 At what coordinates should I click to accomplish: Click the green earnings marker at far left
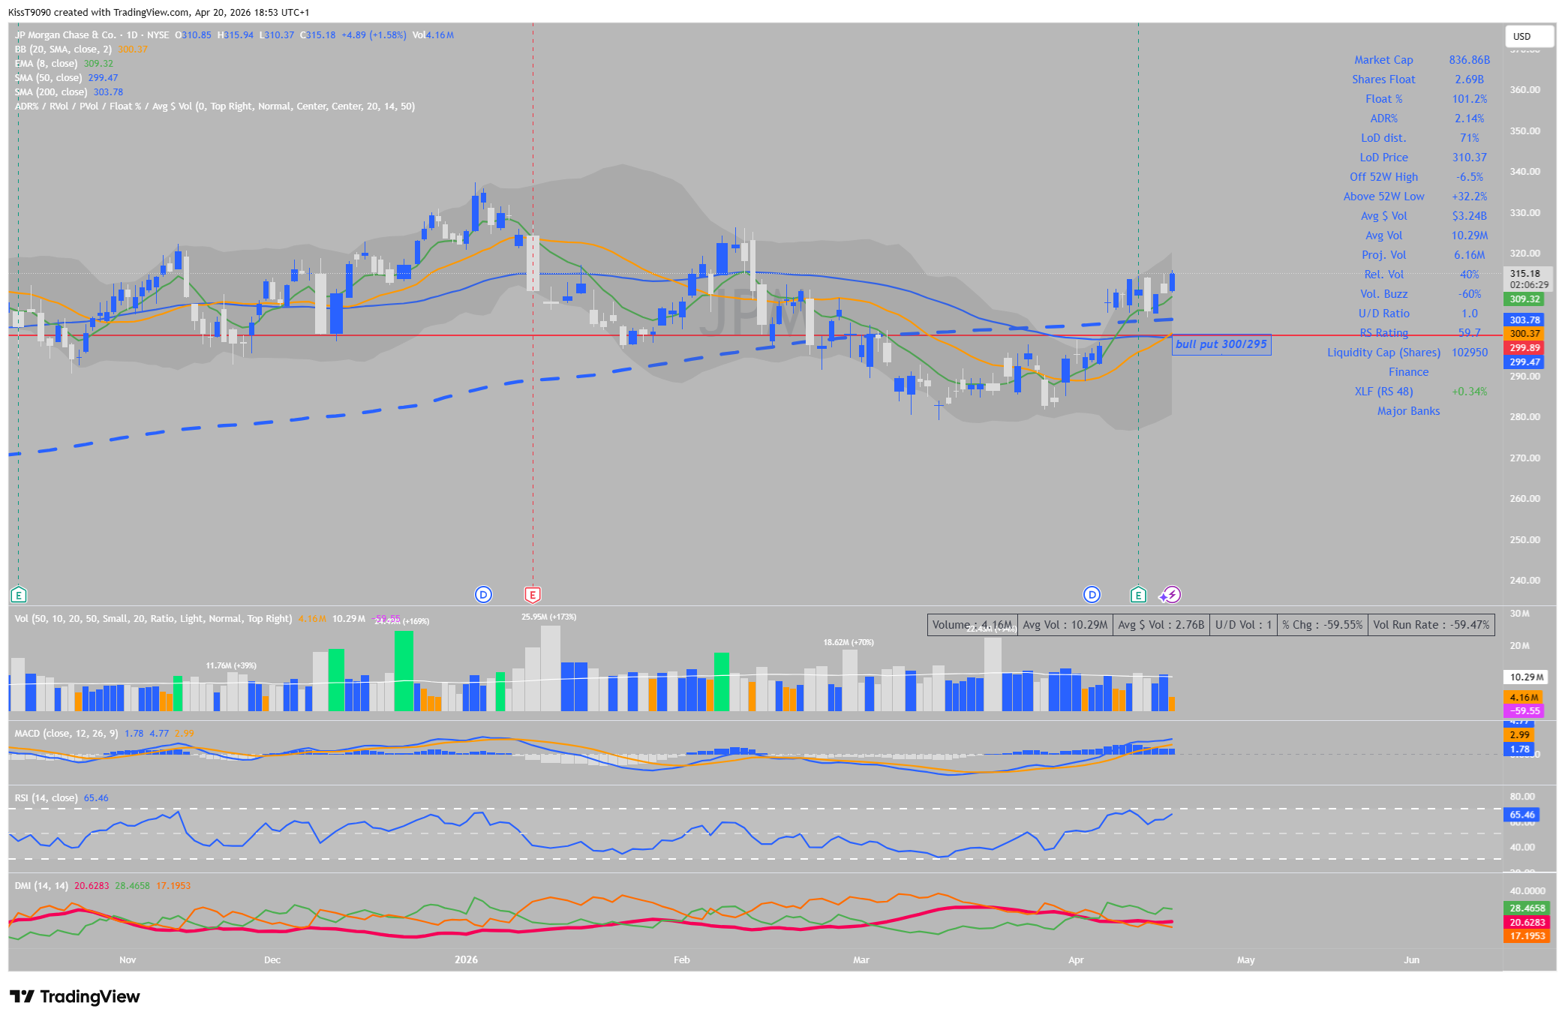pos(19,595)
